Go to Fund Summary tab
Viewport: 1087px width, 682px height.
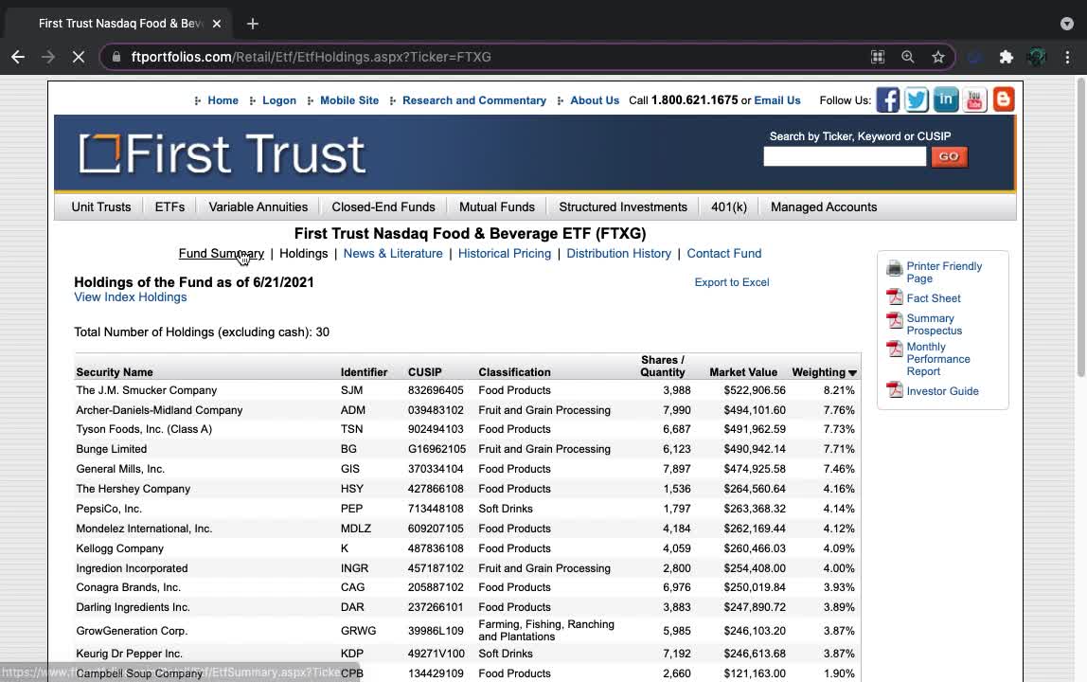222,253
